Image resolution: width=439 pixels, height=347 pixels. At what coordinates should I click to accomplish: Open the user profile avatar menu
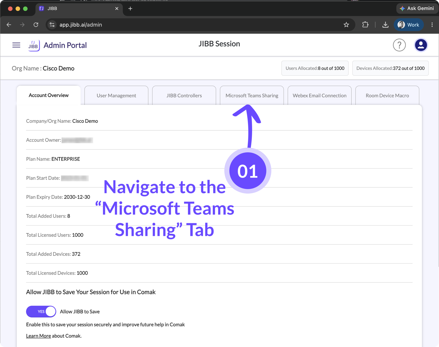(421, 45)
